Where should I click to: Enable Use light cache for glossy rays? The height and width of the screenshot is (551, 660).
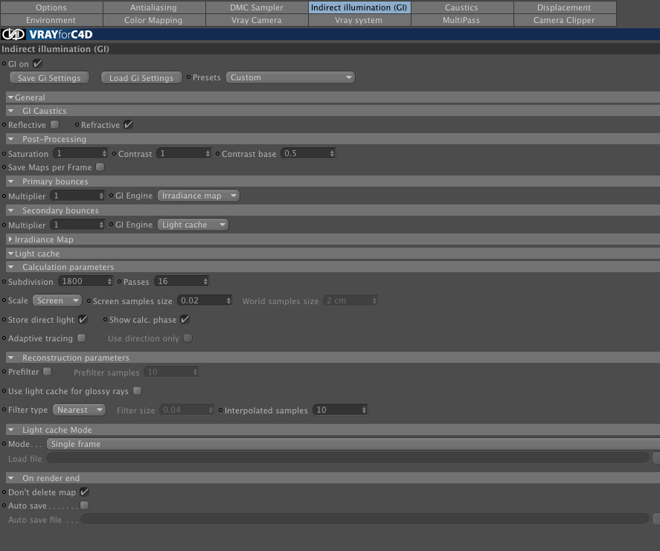pyautogui.click(x=137, y=390)
